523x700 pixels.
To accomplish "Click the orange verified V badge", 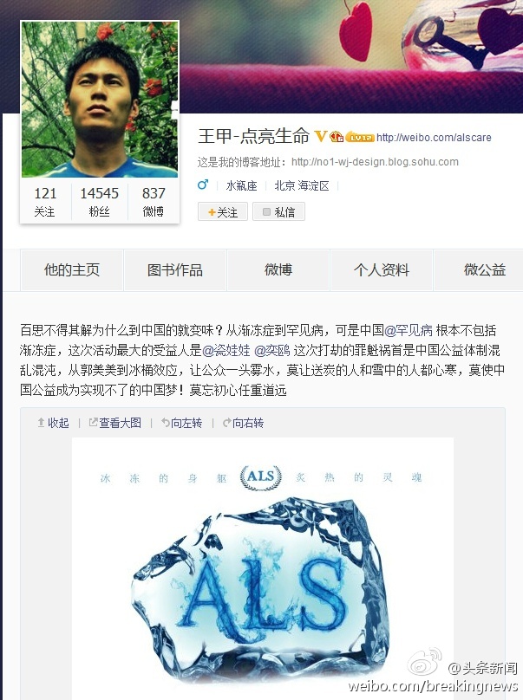I will (321, 136).
